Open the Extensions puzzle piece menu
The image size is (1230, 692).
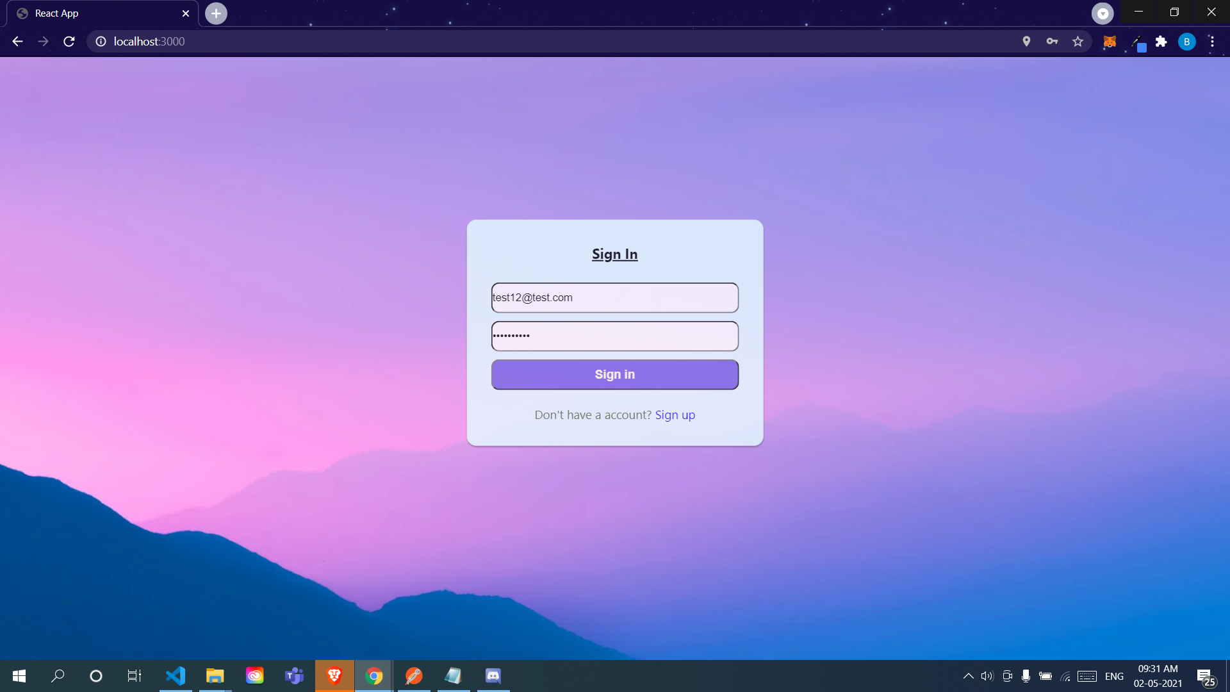click(1161, 42)
